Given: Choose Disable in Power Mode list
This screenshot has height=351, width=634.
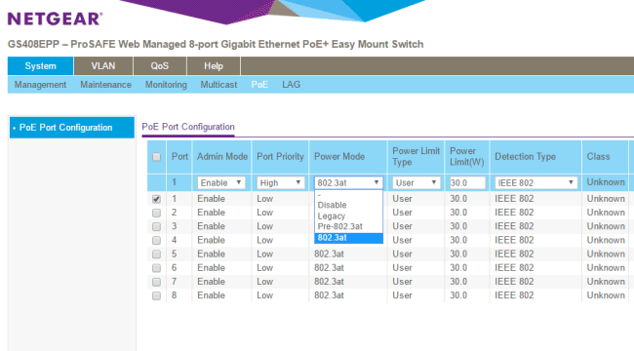Looking at the screenshot, I should [x=348, y=205].
